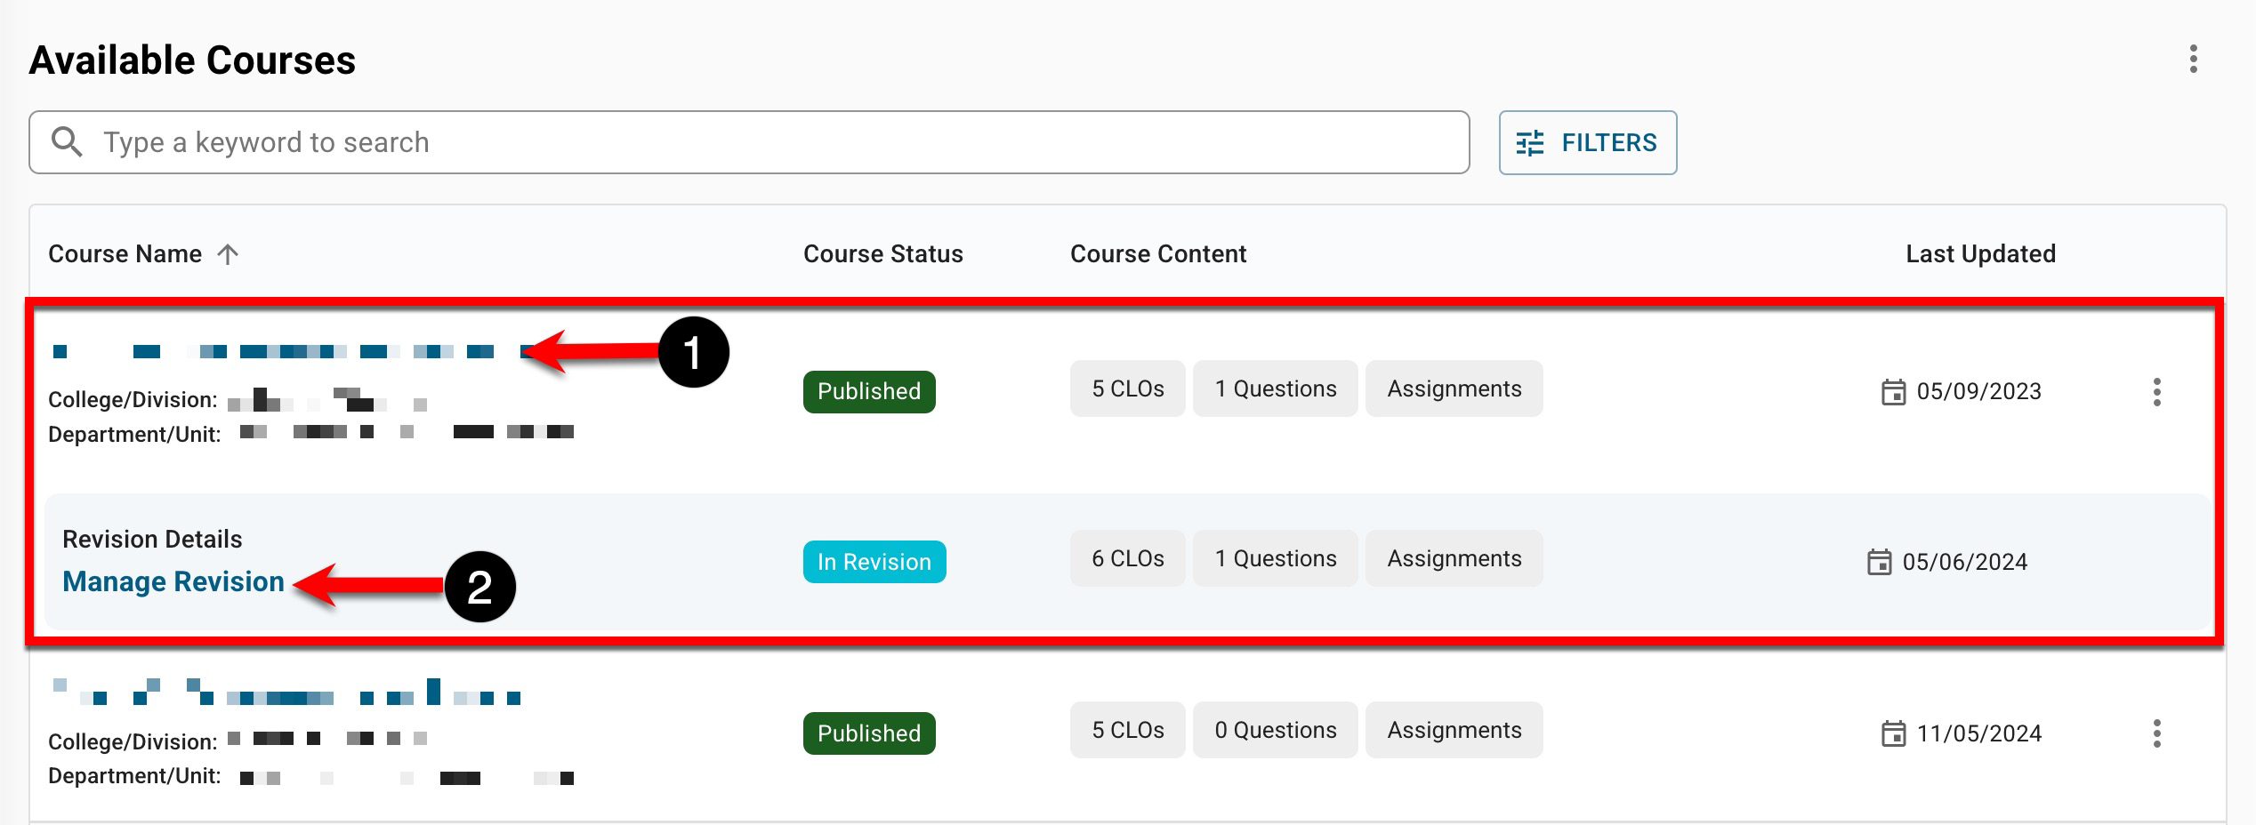Open kebab menu for 05/09/2023 course
The height and width of the screenshot is (825, 2256).
pyautogui.click(x=2156, y=392)
